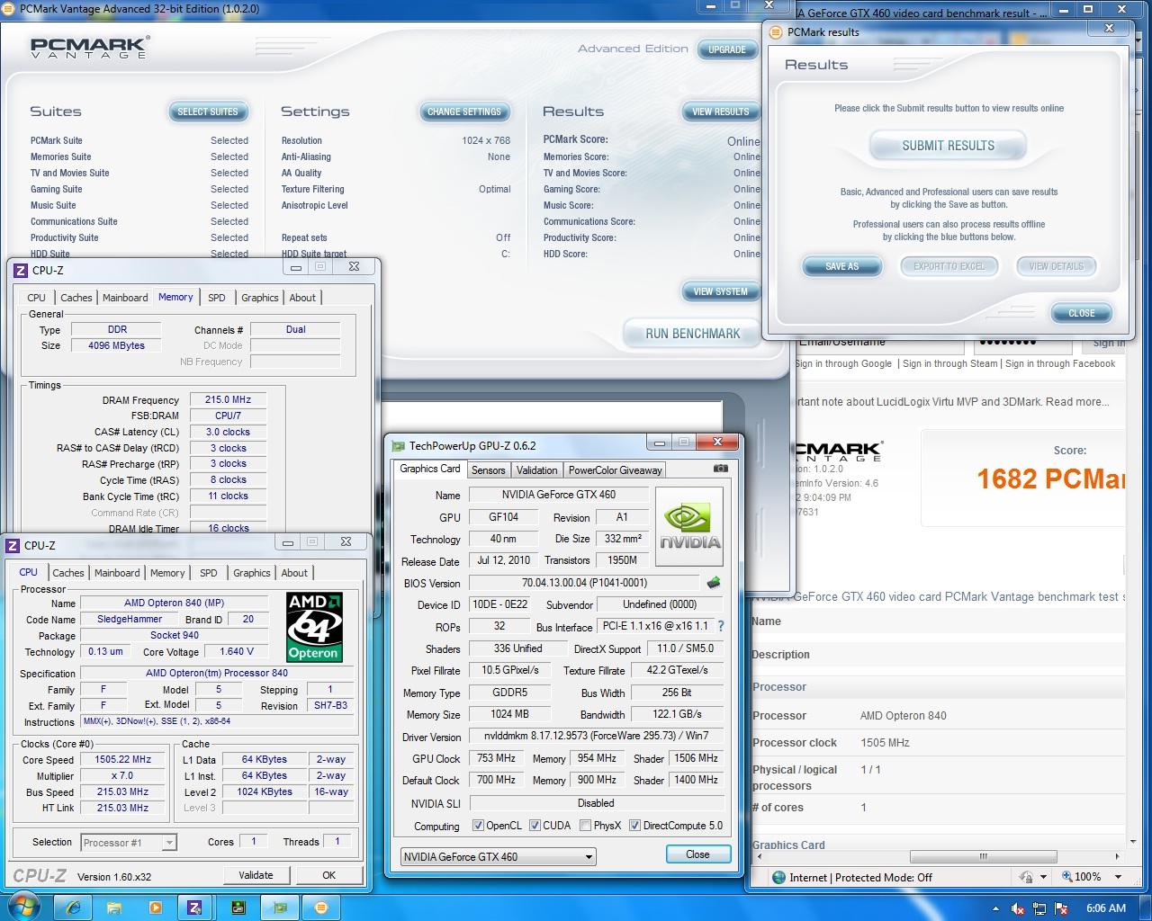Click the PCMark Vantage window title icon

[10, 8]
